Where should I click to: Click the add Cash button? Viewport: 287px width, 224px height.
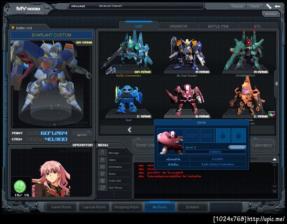(82, 135)
